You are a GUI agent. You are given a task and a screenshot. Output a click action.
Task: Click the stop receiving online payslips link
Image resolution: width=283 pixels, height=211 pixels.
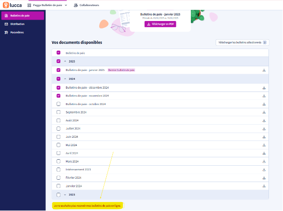pyautogui.click(x=87, y=205)
